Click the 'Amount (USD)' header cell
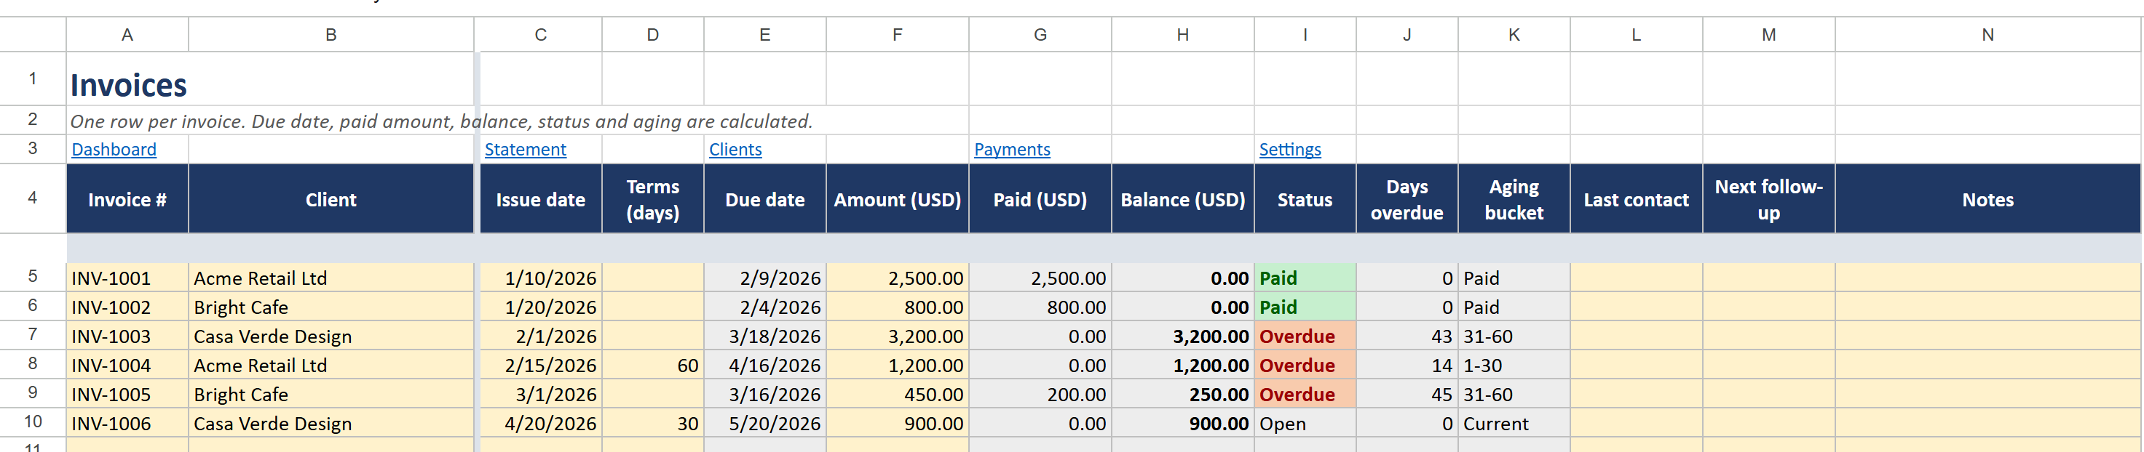The width and height of the screenshot is (2144, 452). coord(897,199)
